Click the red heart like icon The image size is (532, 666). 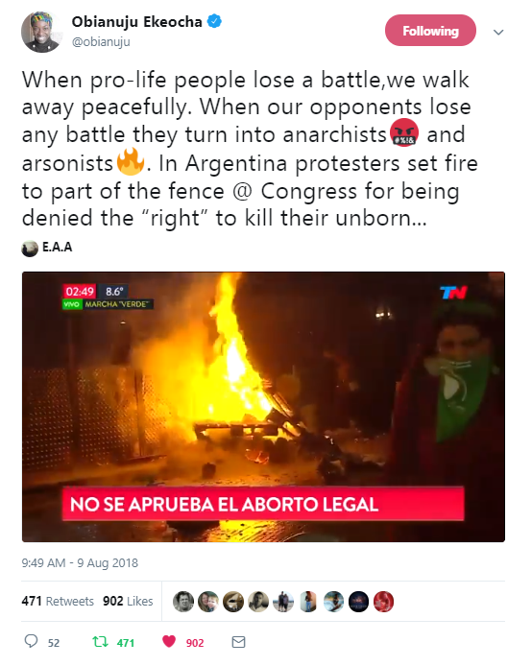169,641
